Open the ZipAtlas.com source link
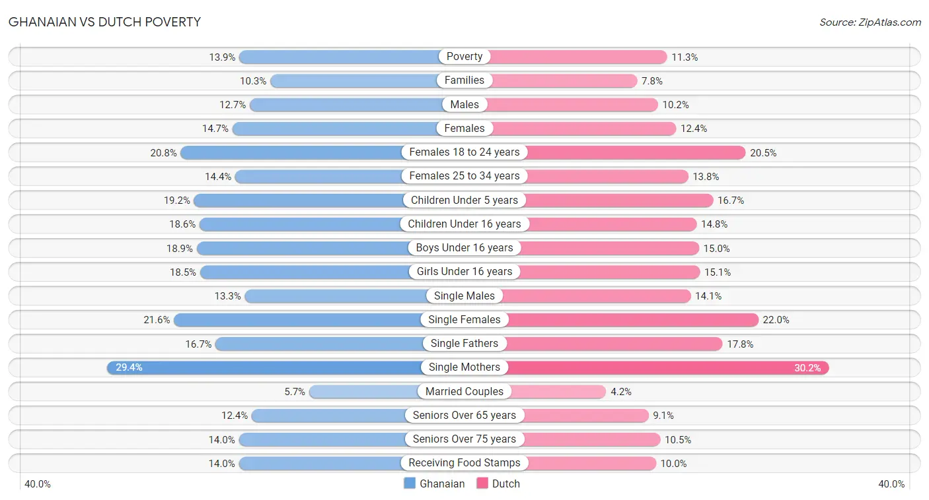The width and height of the screenshot is (929, 500). pos(870,22)
